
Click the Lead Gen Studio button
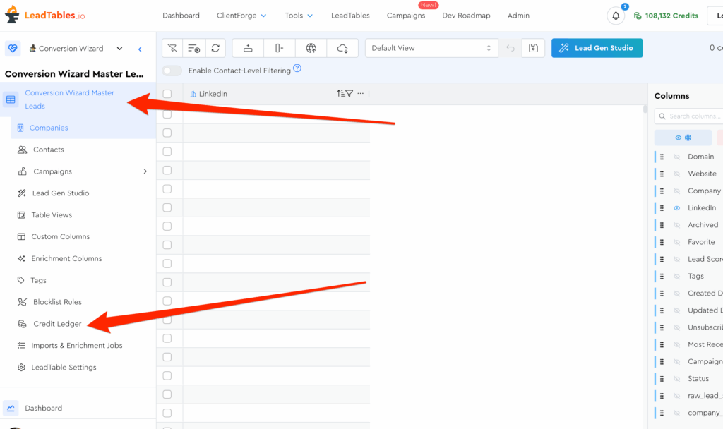click(597, 48)
